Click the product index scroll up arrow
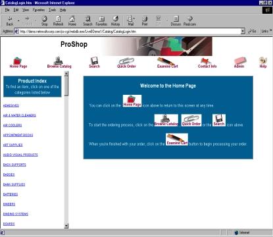The height and width of the screenshot is (237, 273). click(x=66, y=74)
